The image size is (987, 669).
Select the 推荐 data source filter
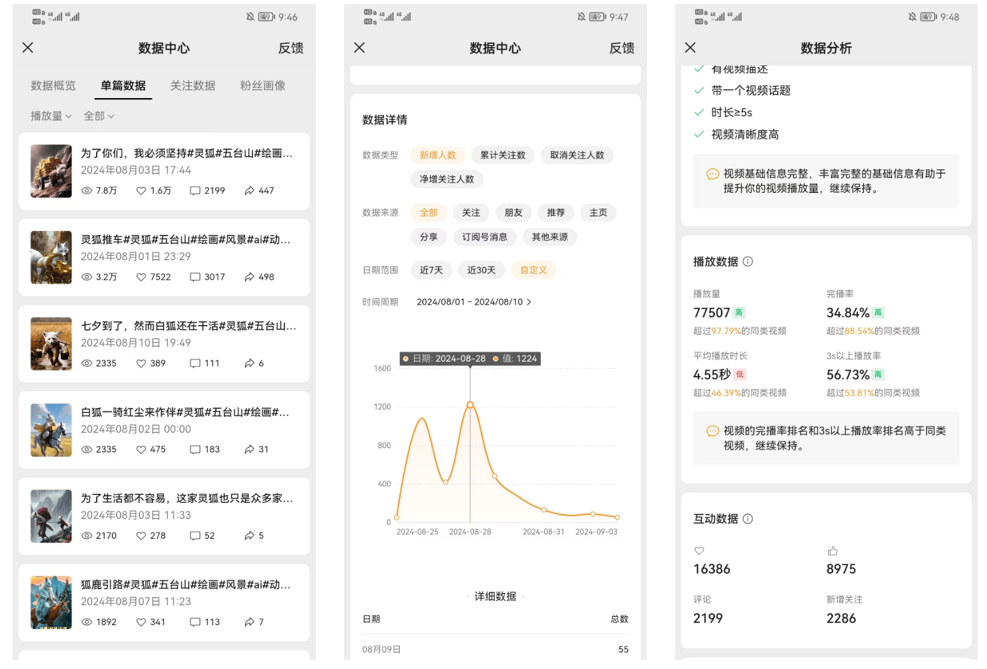pyautogui.click(x=555, y=213)
